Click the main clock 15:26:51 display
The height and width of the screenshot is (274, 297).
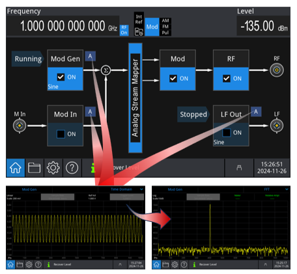pyautogui.click(x=272, y=168)
